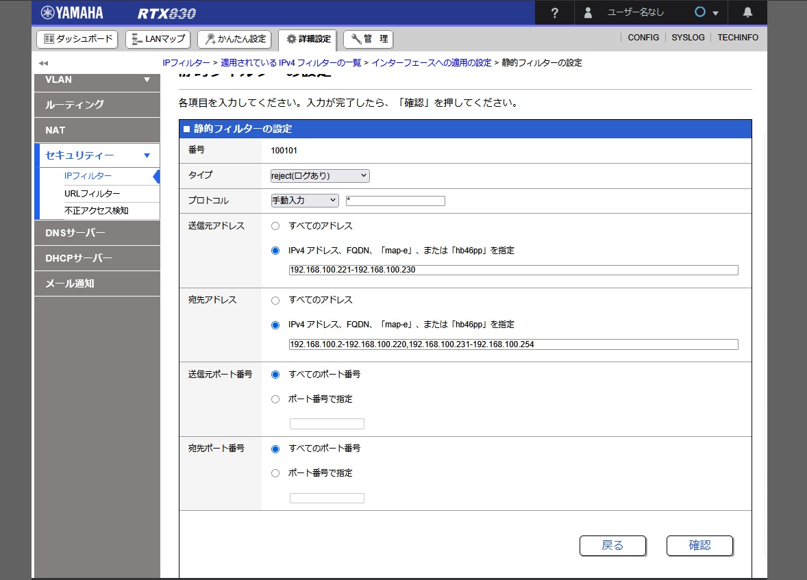
Task: Select IPv4 アドレス指定 for 送信元アドレス
Action: click(275, 251)
